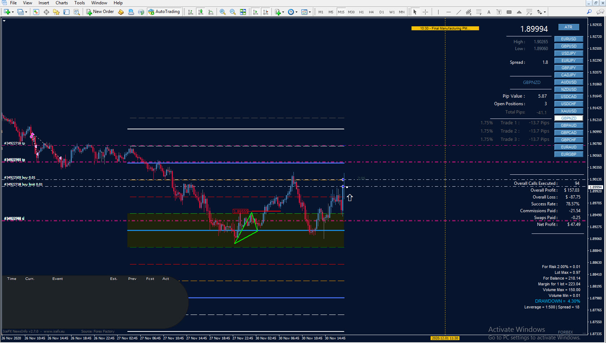Select the Fibonacci retracement tool

[x=479, y=12]
